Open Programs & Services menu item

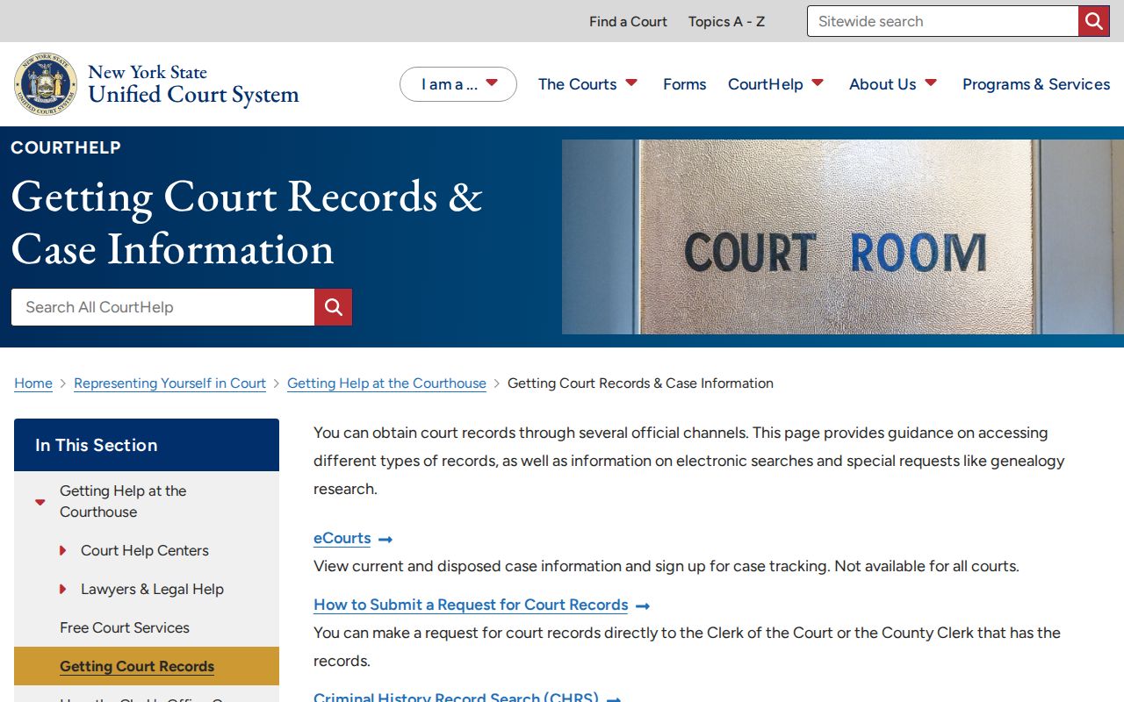[x=1036, y=84]
